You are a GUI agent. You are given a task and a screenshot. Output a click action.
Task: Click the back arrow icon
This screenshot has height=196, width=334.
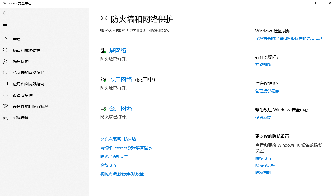pyautogui.click(x=5, y=13)
